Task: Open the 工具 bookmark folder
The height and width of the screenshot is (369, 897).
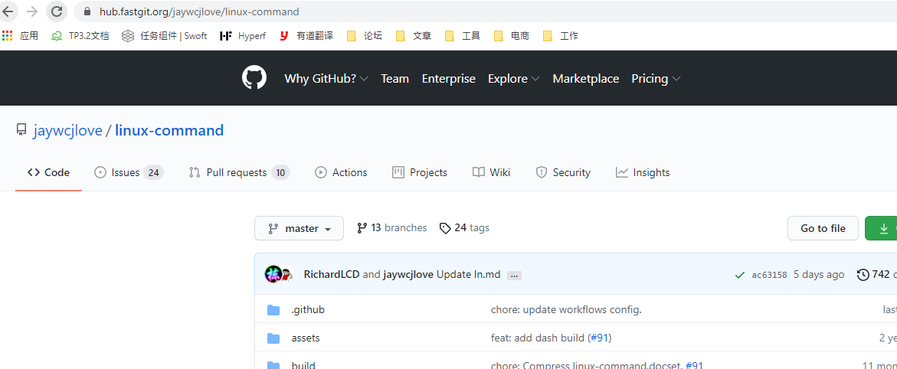Action: pos(463,35)
